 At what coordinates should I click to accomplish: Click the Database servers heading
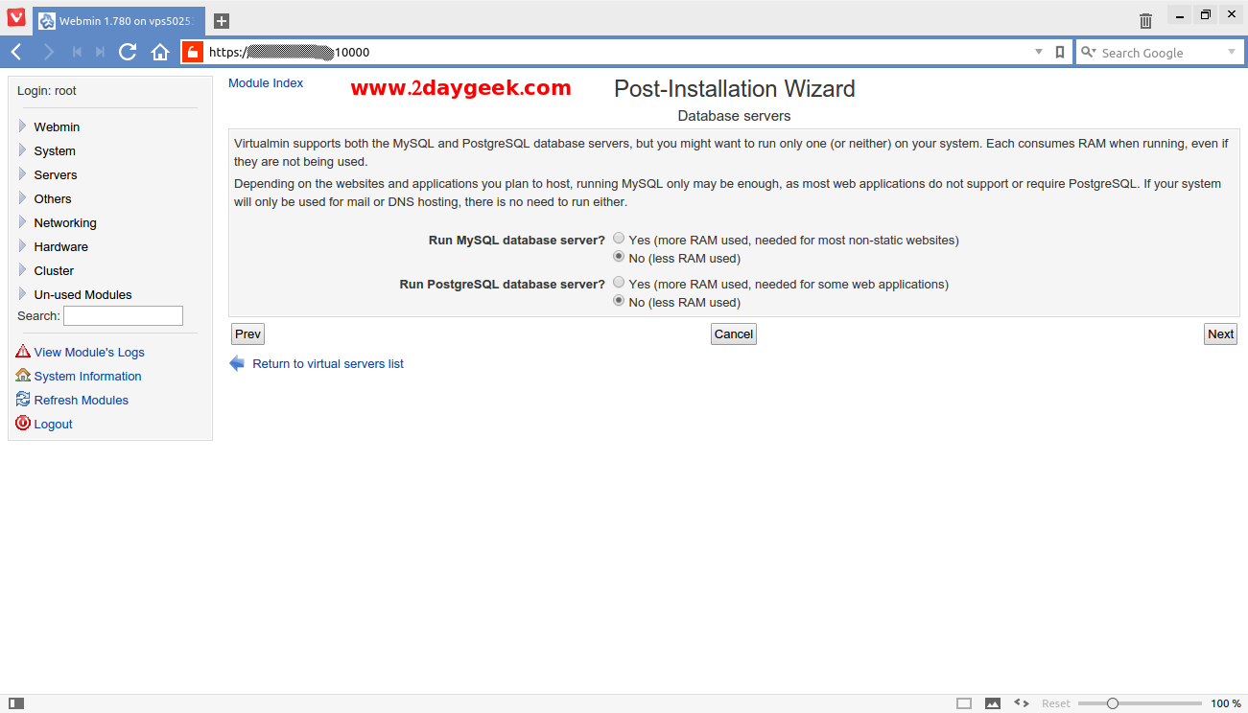[734, 116]
